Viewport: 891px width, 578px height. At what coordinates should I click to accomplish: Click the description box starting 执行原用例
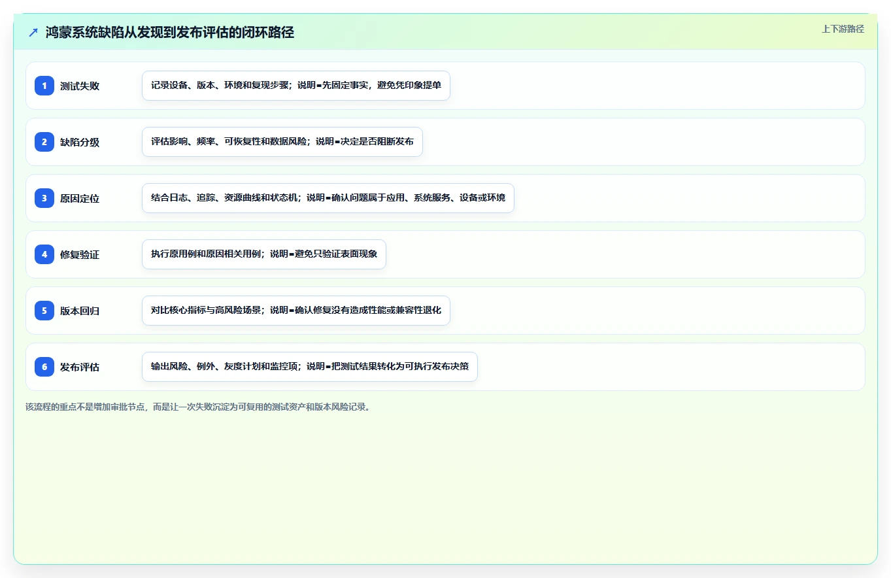click(264, 254)
